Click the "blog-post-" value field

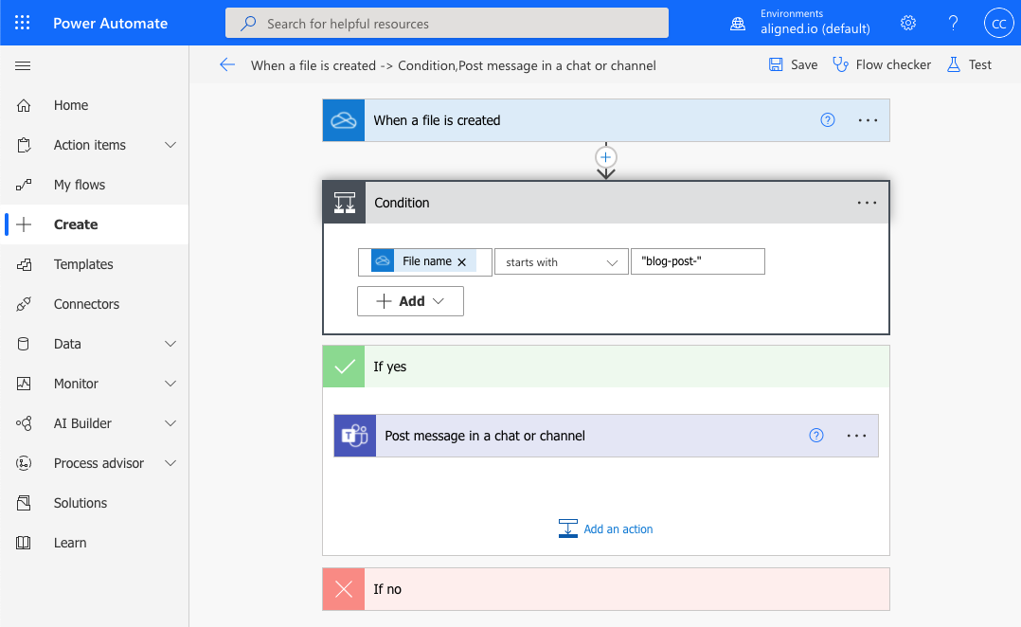(698, 261)
